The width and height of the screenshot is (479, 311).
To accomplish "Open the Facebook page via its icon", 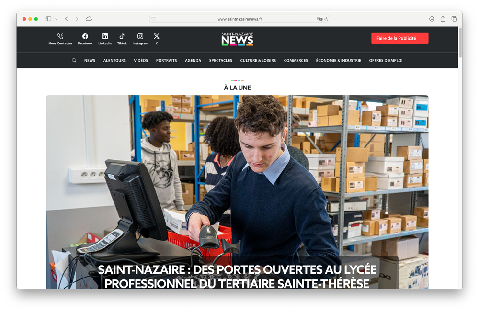I will (85, 36).
